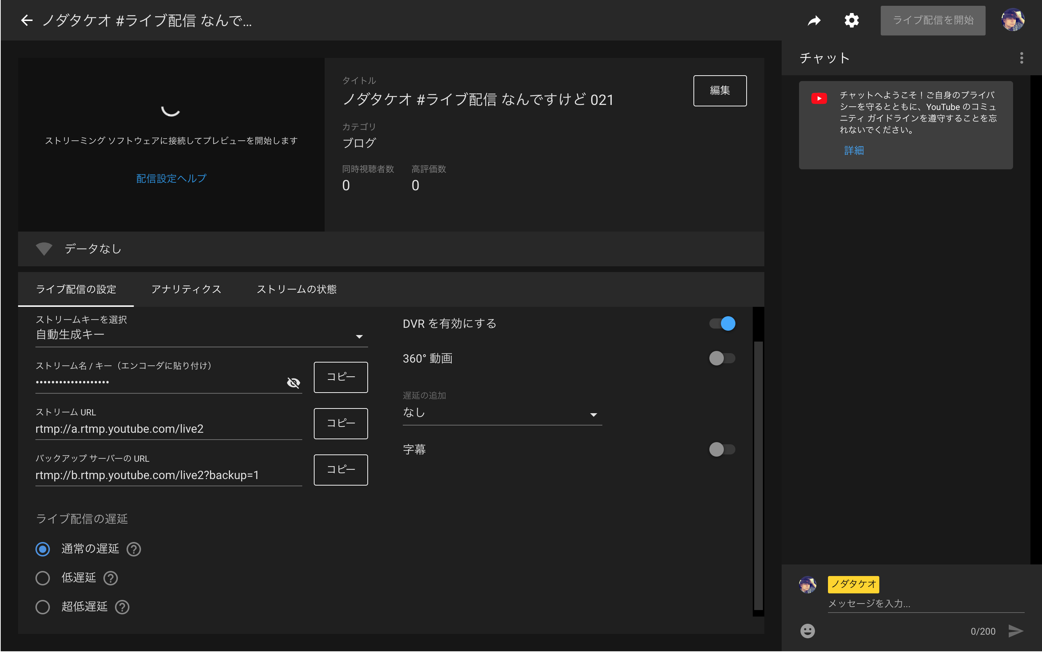Click the ライブ配信の遅延 section heading
This screenshot has width=1042, height=652.
click(82, 519)
